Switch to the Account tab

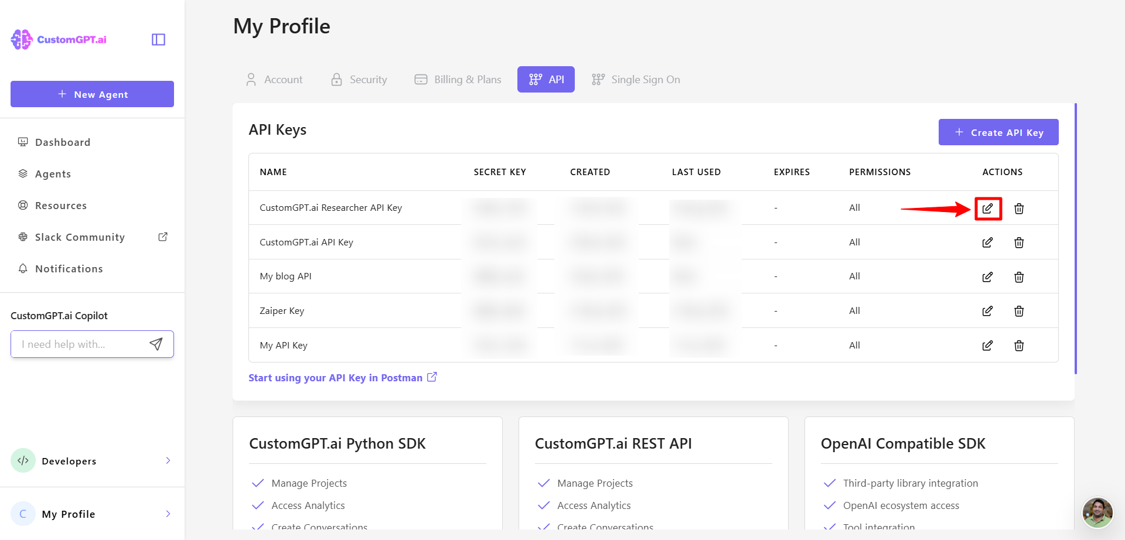[x=274, y=80]
